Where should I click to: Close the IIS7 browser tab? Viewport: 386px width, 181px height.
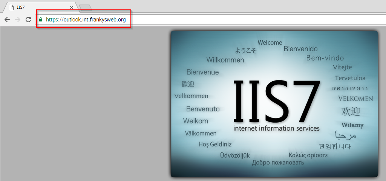[72, 8]
